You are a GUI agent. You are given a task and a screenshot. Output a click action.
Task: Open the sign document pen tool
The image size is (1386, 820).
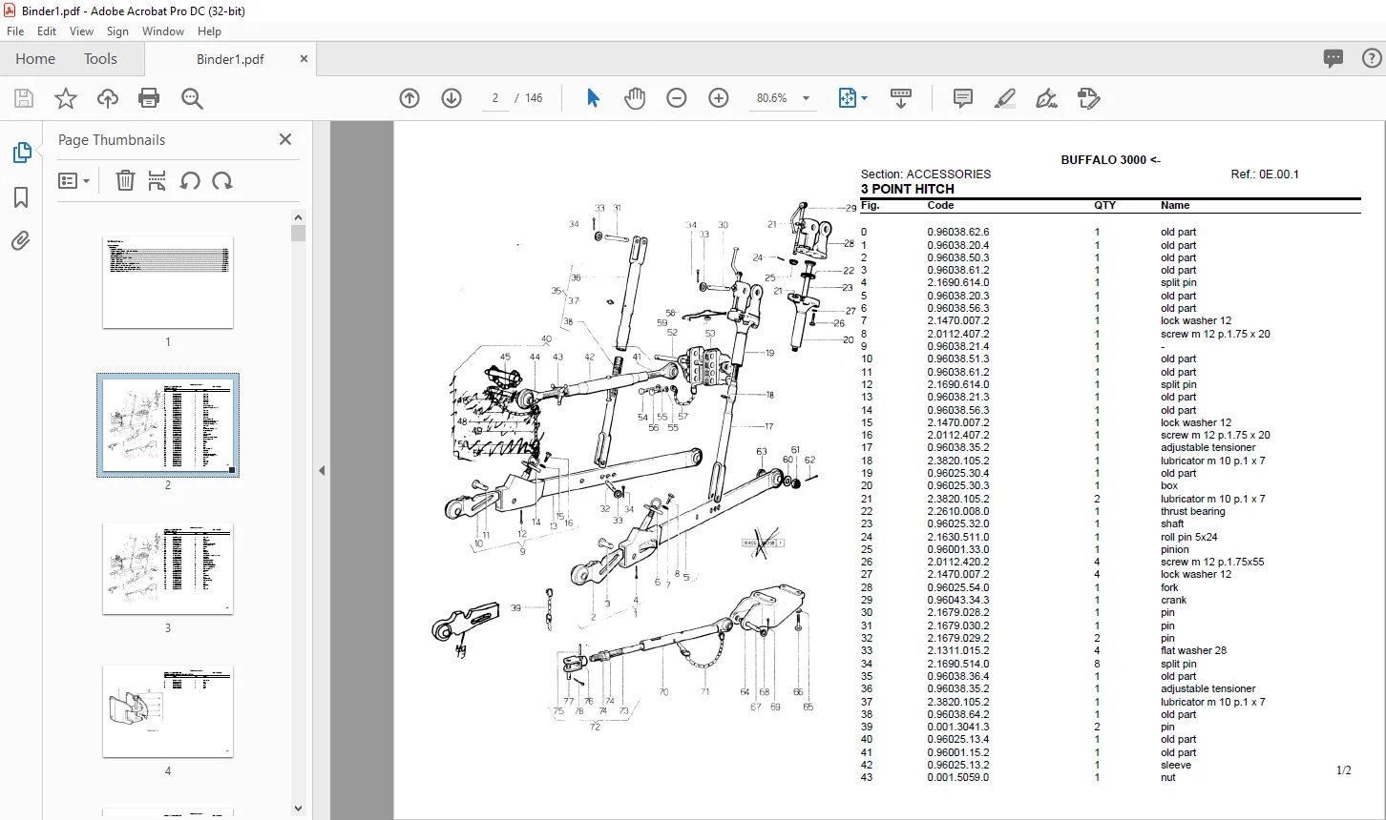click(x=1046, y=98)
